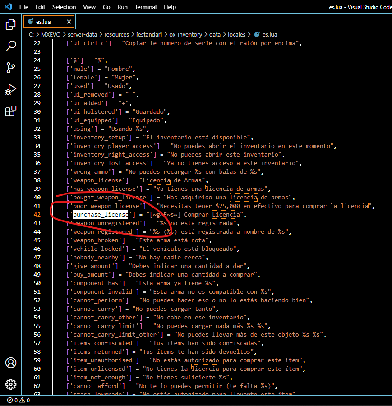Click the key 'inventory_setup' on line 33
This screenshot has width=392, height=406.
[99, 138]
